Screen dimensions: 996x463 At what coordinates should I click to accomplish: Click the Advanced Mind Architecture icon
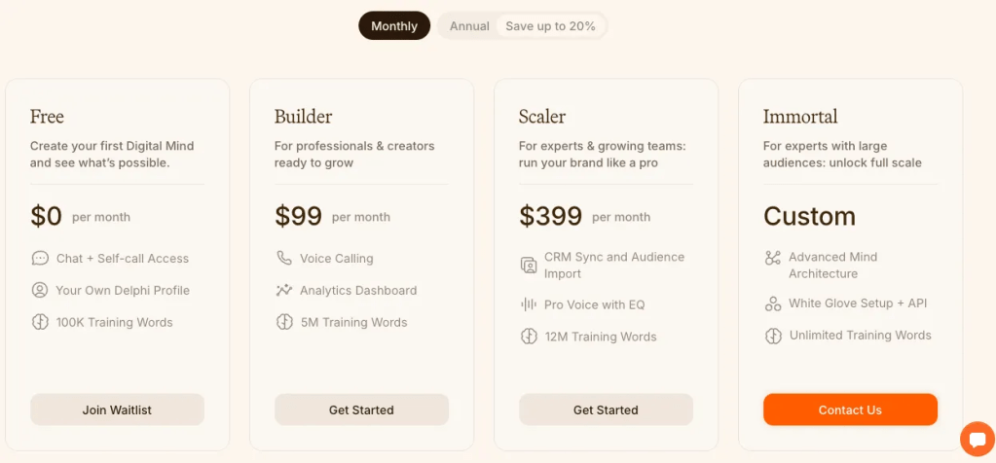click(773, 258)
